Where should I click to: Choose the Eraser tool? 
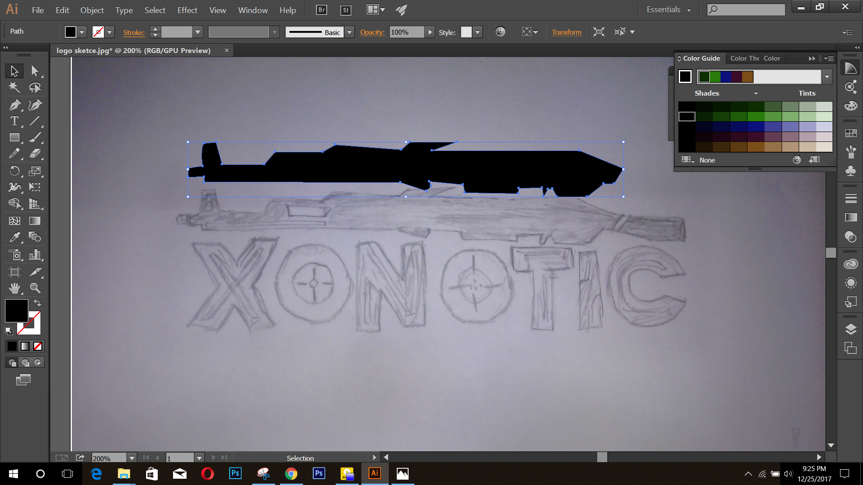(35, 154)
